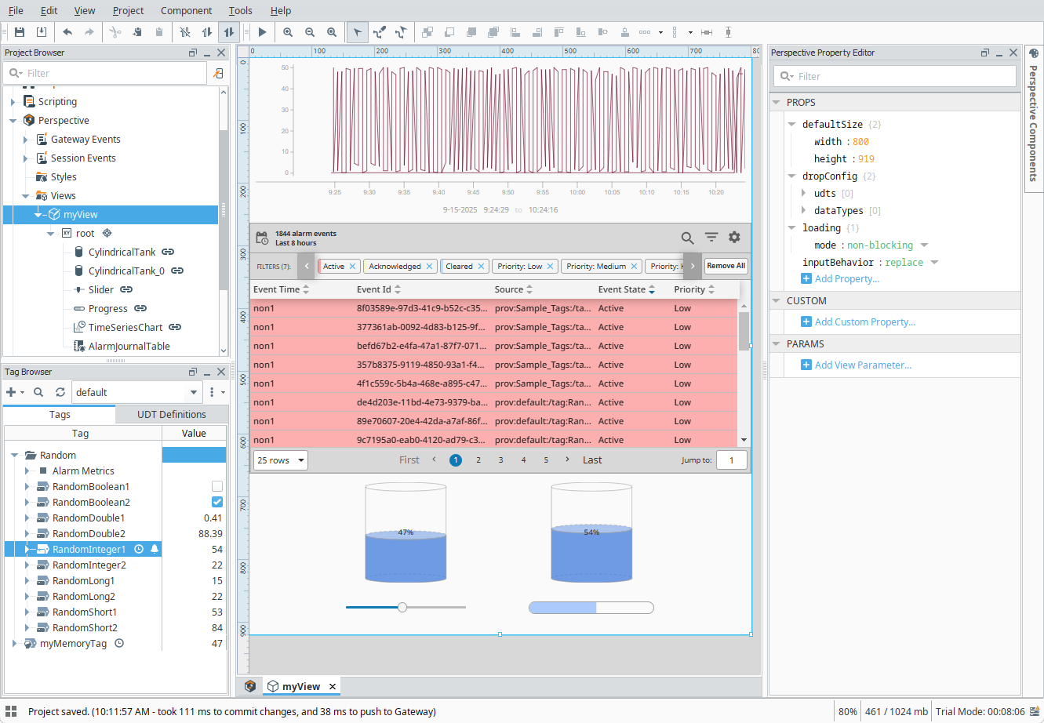Click the Paste clipboard icon
Image resolution: width=1044 pixels, height=723 pixels.
pos(159,32)
